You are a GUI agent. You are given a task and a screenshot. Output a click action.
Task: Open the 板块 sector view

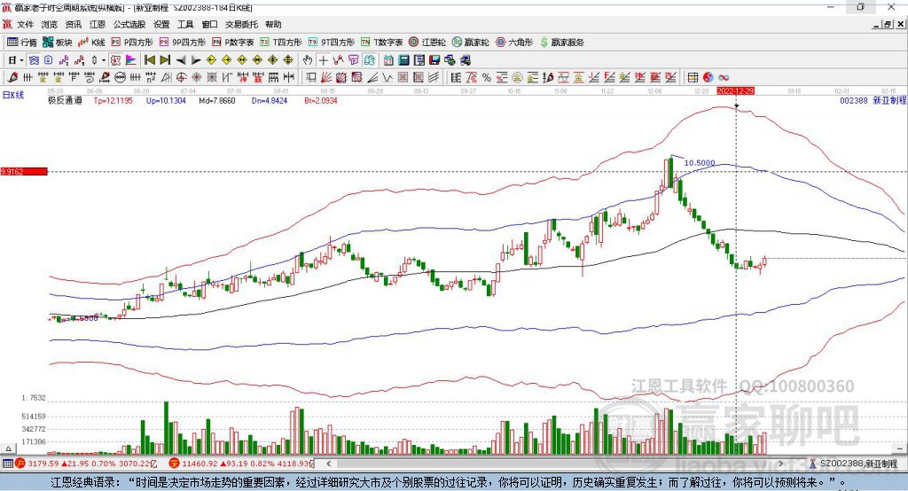58,43
